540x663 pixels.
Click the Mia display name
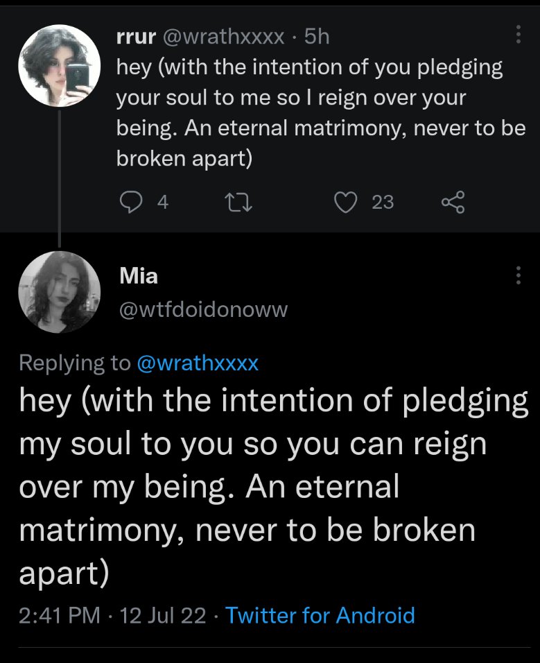tap(139, 276)
